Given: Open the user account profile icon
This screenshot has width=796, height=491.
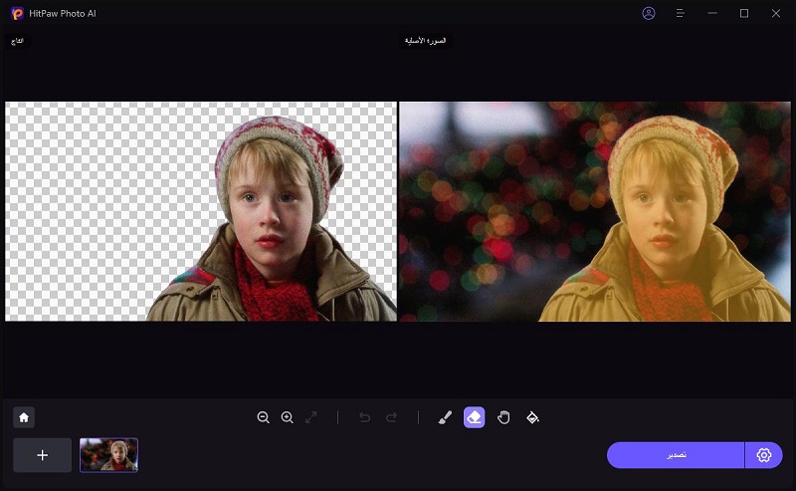Looking at the screenshot, I should click(649, 13).
